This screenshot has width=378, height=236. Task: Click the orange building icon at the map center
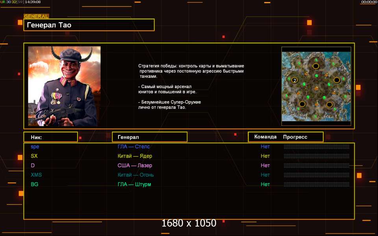point(316,88)
